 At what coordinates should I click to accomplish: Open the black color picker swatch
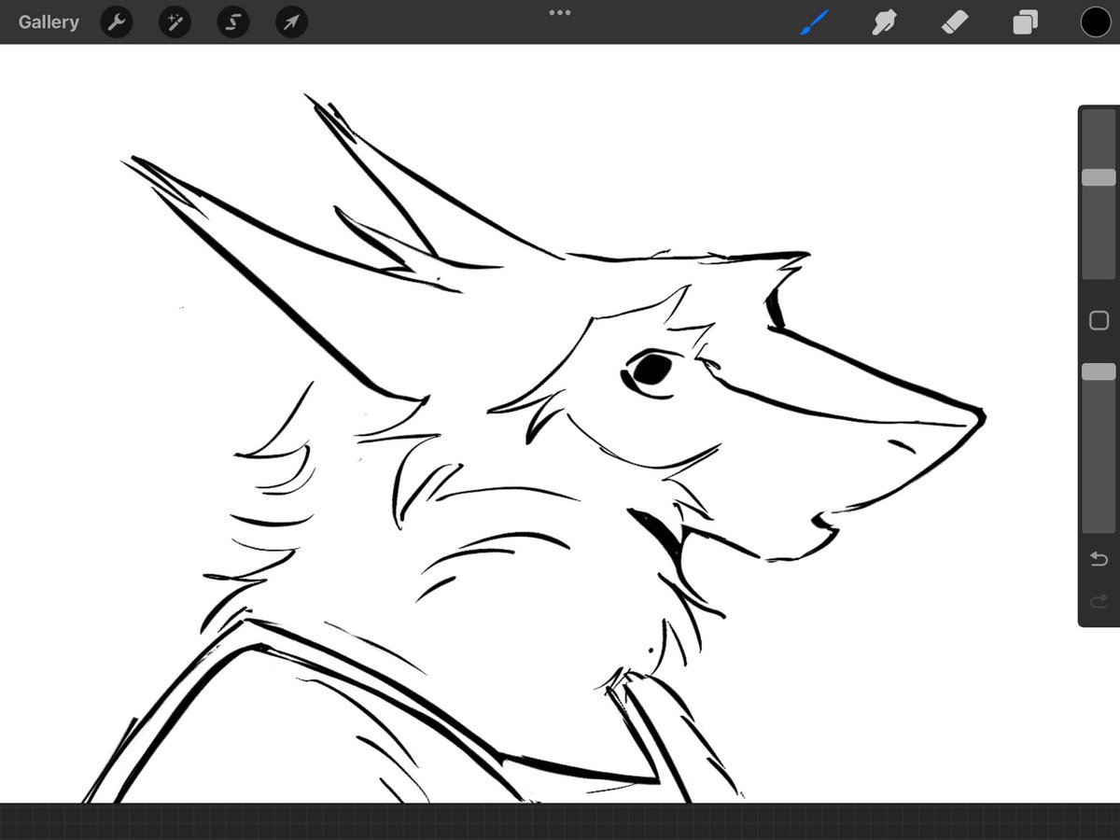click(1096, 22)
